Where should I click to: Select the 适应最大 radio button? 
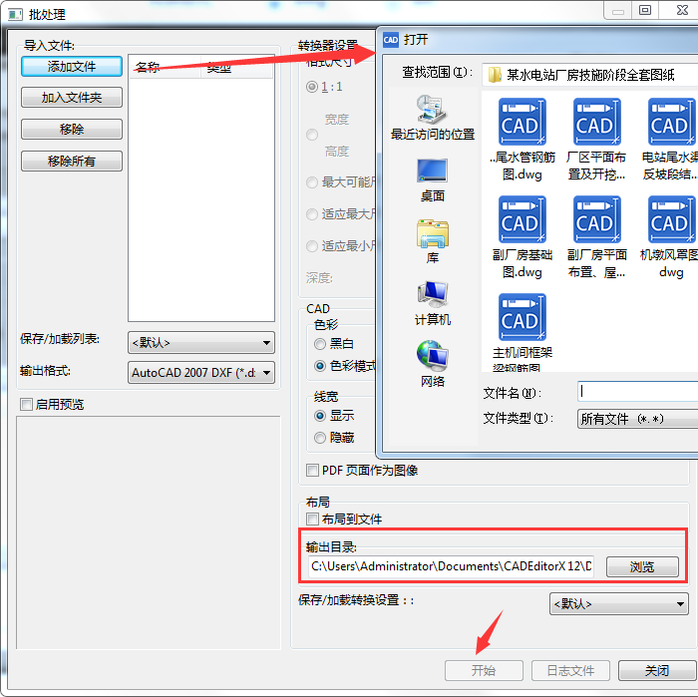312,214
